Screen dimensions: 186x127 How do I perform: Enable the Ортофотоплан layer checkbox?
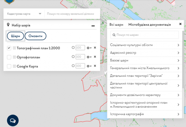point(9,57)
